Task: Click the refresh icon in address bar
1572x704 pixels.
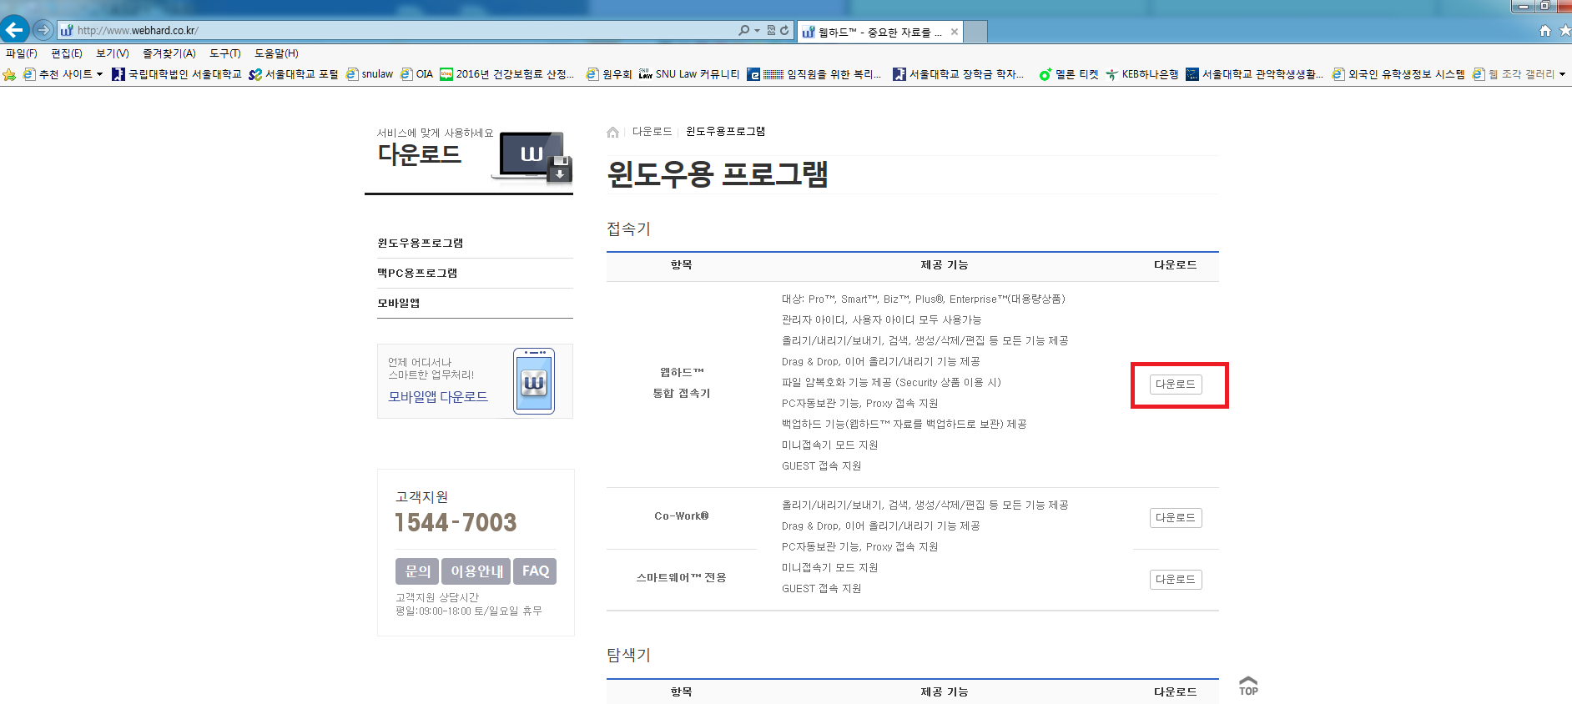Action: (x=784, y=30)
